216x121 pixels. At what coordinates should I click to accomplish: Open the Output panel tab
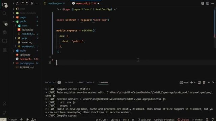(x=69, y=82)
